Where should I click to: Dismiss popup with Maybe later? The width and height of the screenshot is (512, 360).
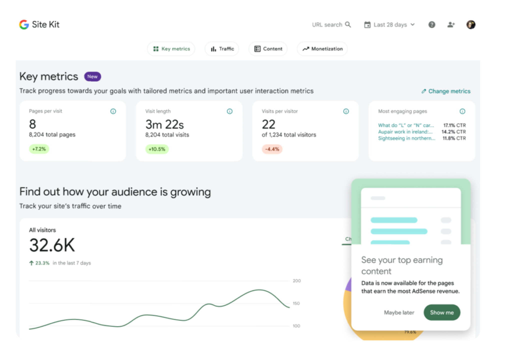[399, 312]
